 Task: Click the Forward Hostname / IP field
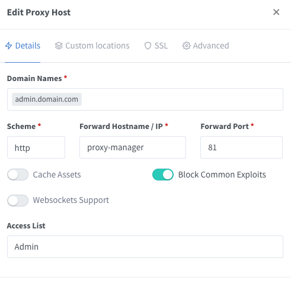point(133,147)
